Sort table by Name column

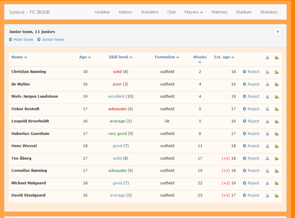click(x=19, y=57)
